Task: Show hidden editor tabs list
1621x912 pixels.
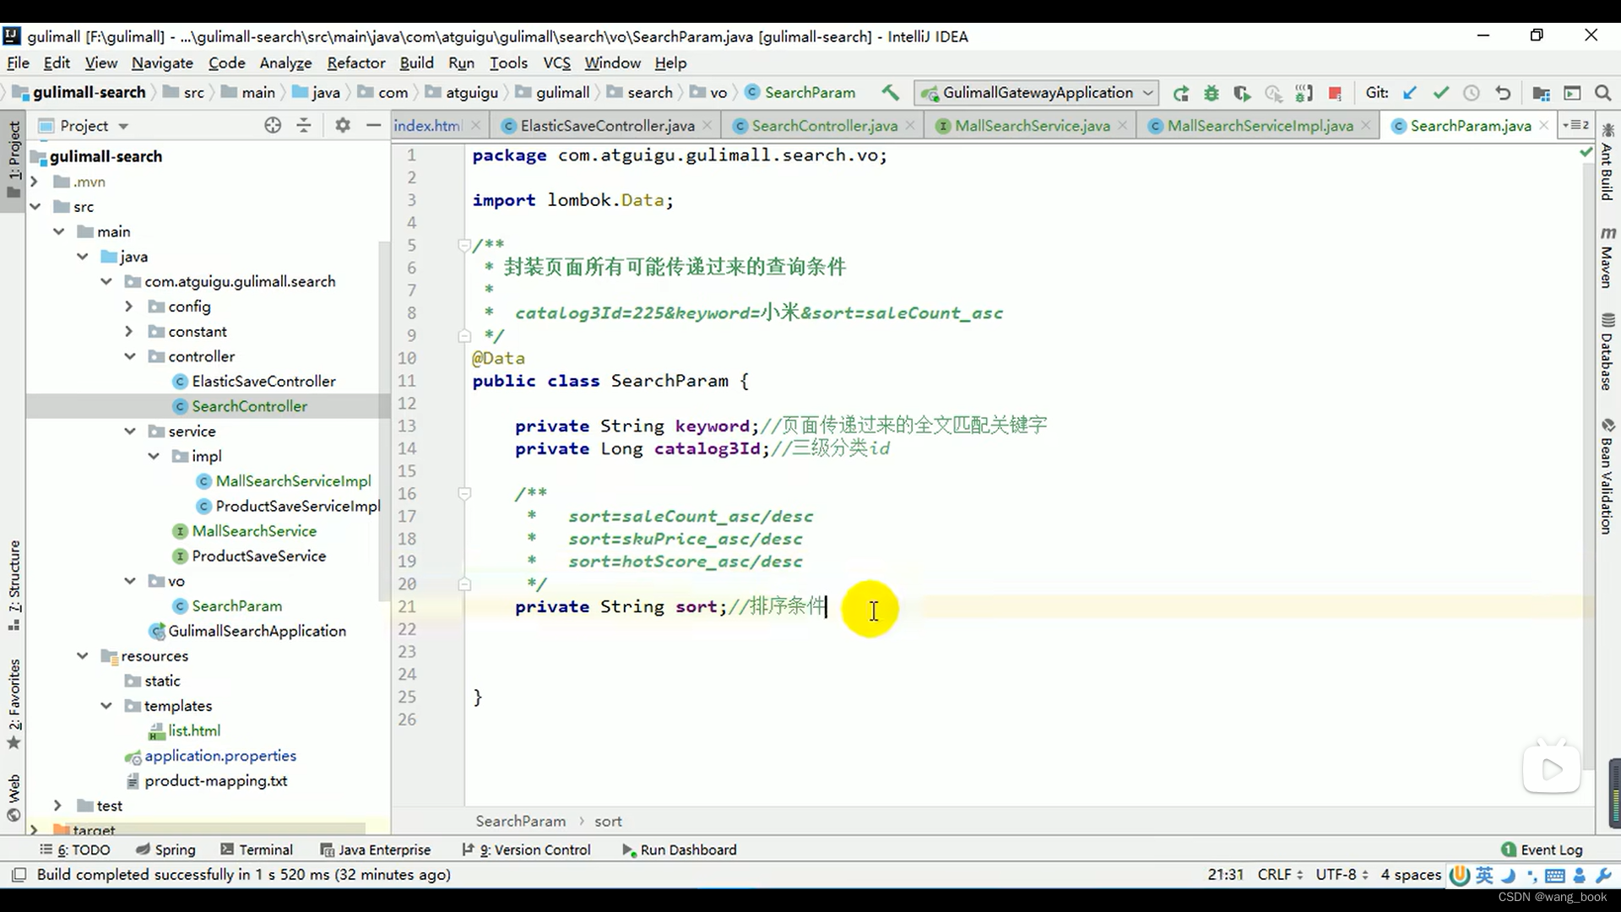Action: [x=1575, y=126]
